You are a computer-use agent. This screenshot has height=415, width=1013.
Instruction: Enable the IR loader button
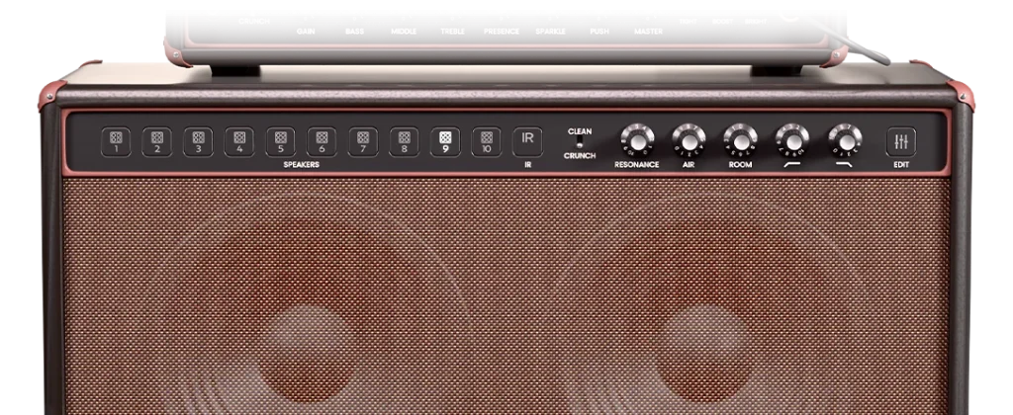point(528,142)
